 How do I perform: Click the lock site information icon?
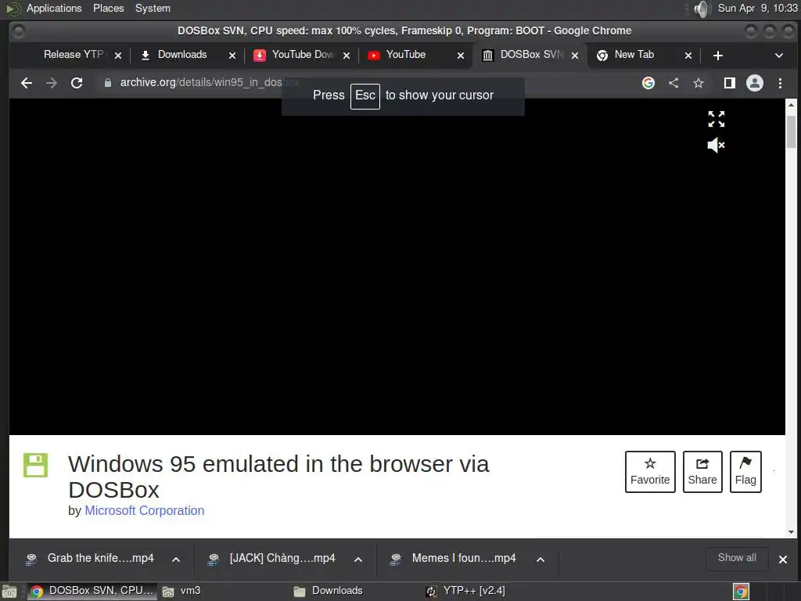point(108,83)
